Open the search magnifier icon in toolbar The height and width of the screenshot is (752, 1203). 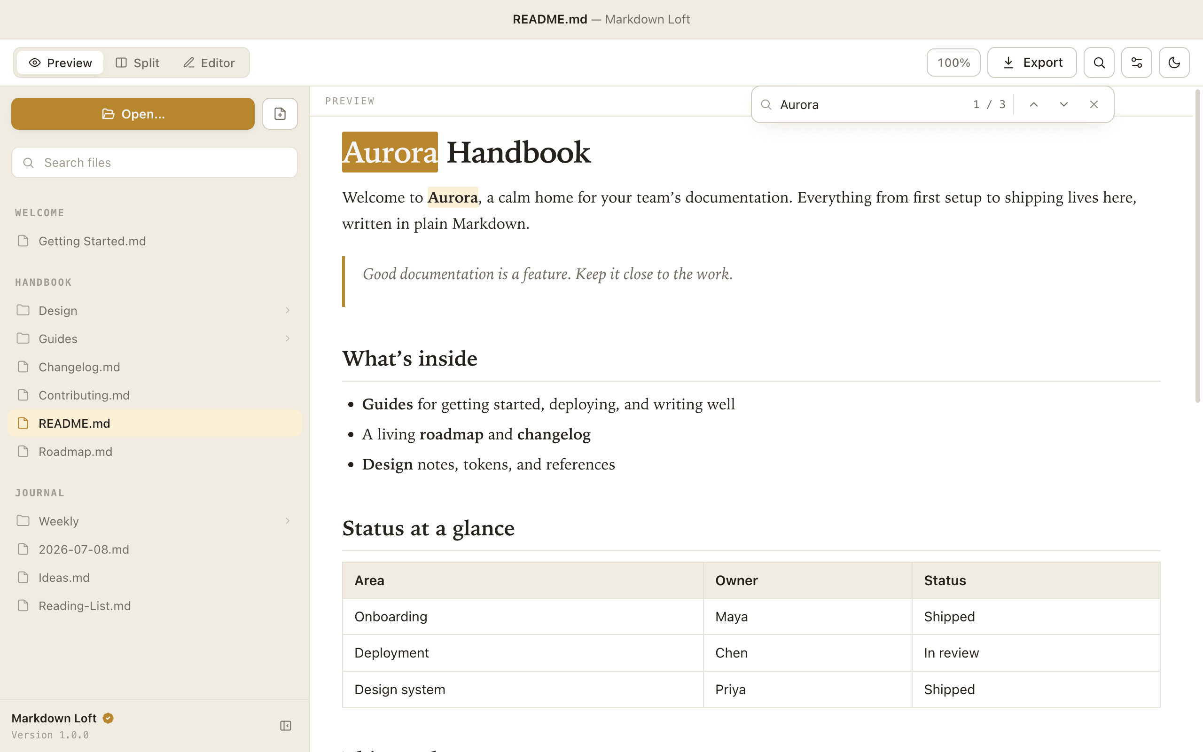[x=1099, y=63]
